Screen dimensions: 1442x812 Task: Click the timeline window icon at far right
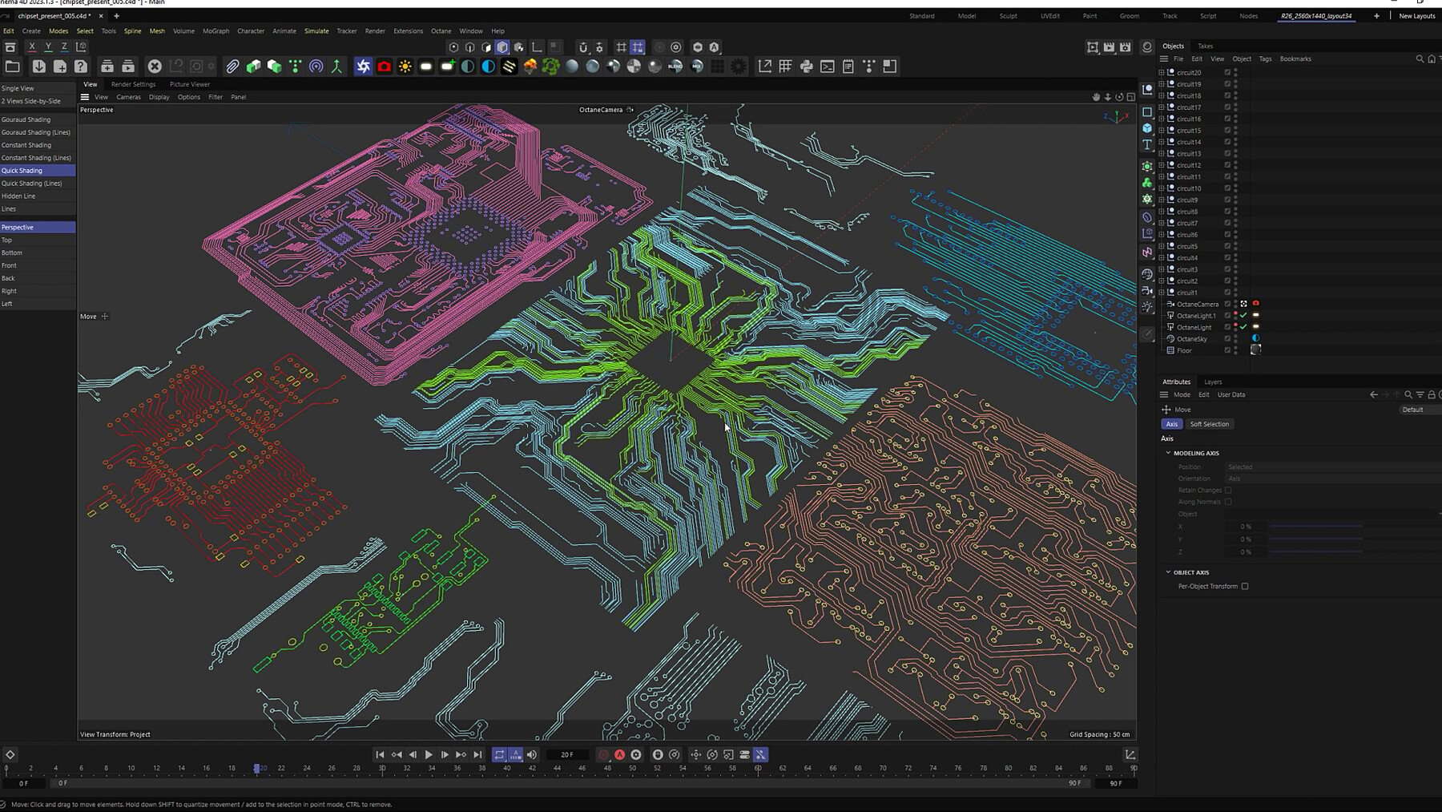(1130, 754)
